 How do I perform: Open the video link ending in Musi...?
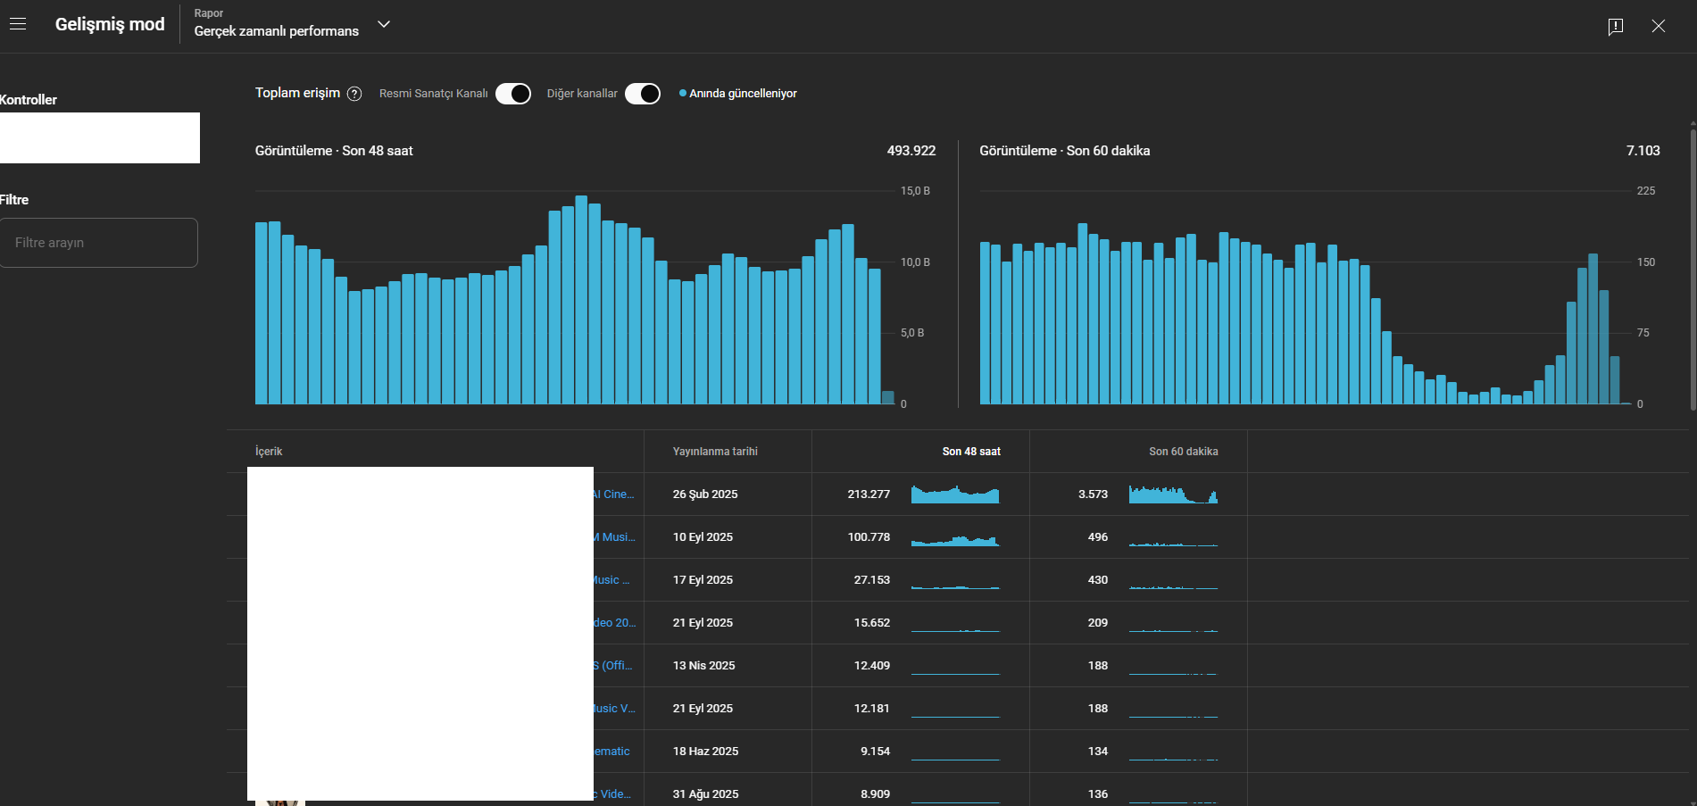(x=615, y=537)
